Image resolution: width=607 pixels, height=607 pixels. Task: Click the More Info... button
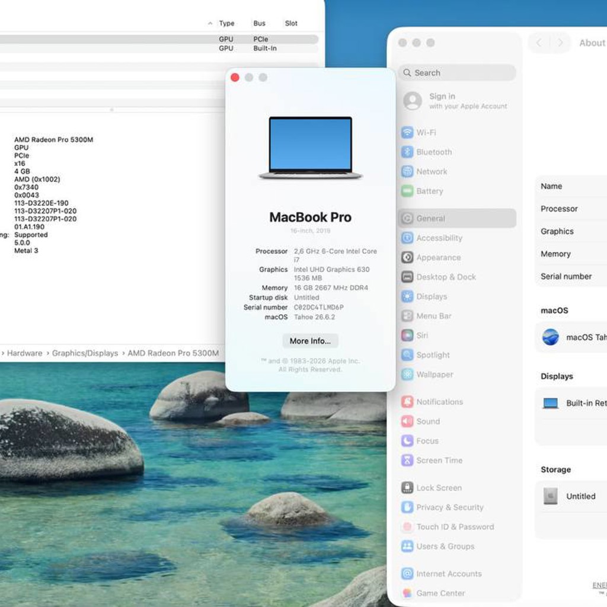click(310, 341)
